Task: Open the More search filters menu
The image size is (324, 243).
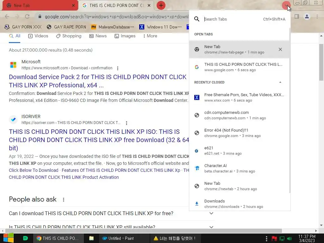Action: pyautogui.click(x=150, y=36)
